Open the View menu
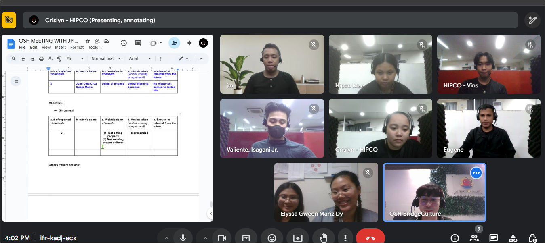The height and width of the screenshot is (243, 545). pos(46,47)
